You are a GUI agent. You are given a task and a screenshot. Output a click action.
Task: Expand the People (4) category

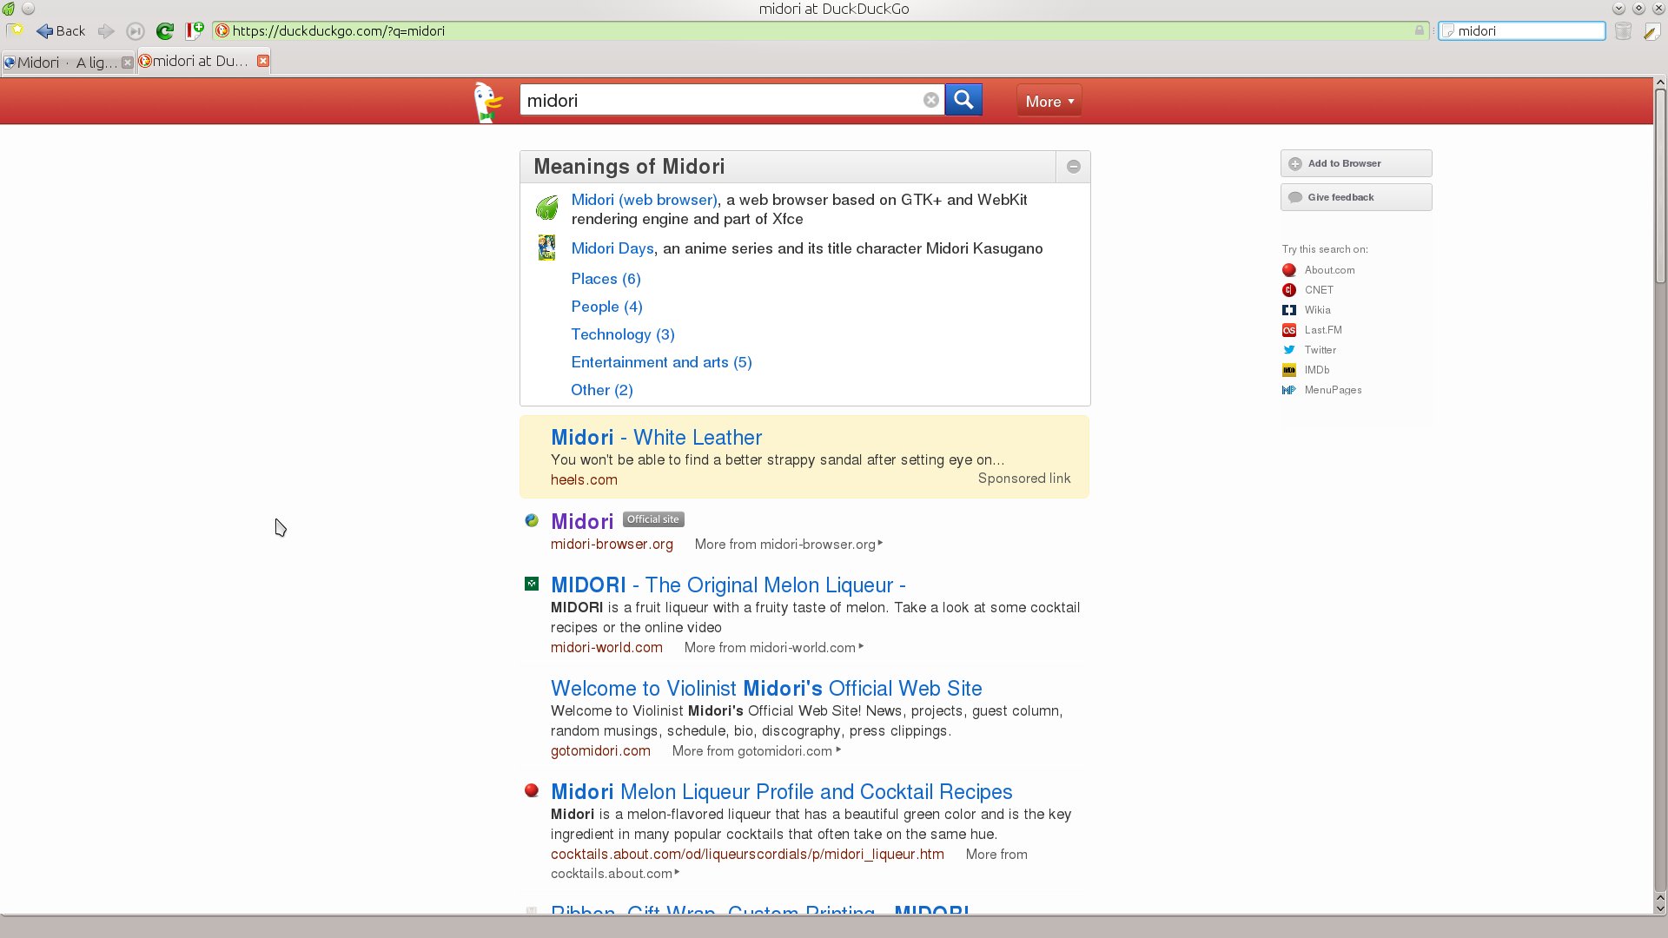(x=606, y=307)
